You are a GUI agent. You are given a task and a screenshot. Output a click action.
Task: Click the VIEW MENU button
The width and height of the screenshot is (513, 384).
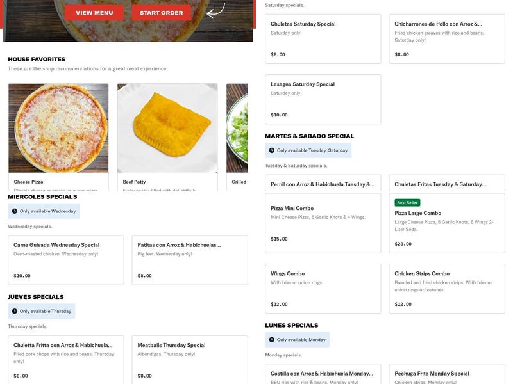click(x=94, y=12)
